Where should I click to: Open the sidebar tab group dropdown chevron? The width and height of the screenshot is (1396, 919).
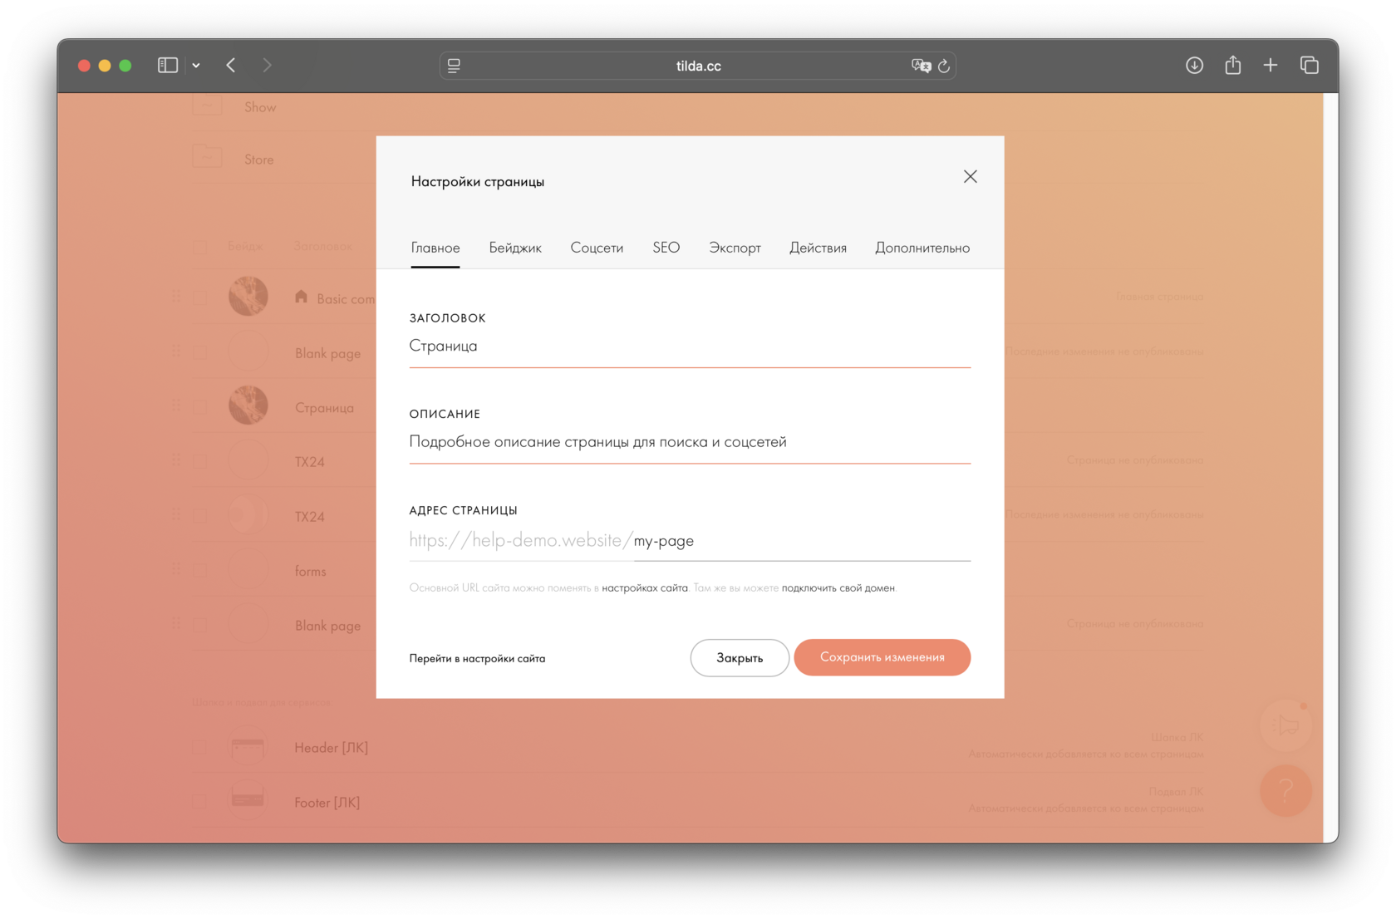tap(196, 65)
